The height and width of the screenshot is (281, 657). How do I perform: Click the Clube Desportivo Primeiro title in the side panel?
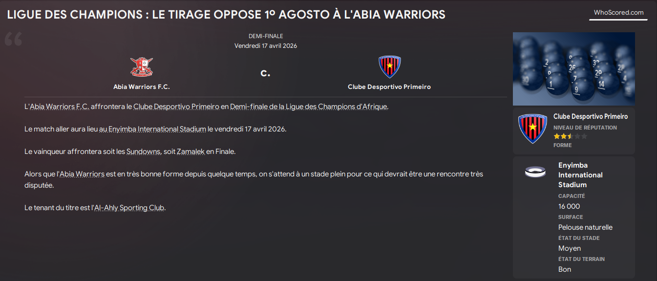click(x=591, y=116)
